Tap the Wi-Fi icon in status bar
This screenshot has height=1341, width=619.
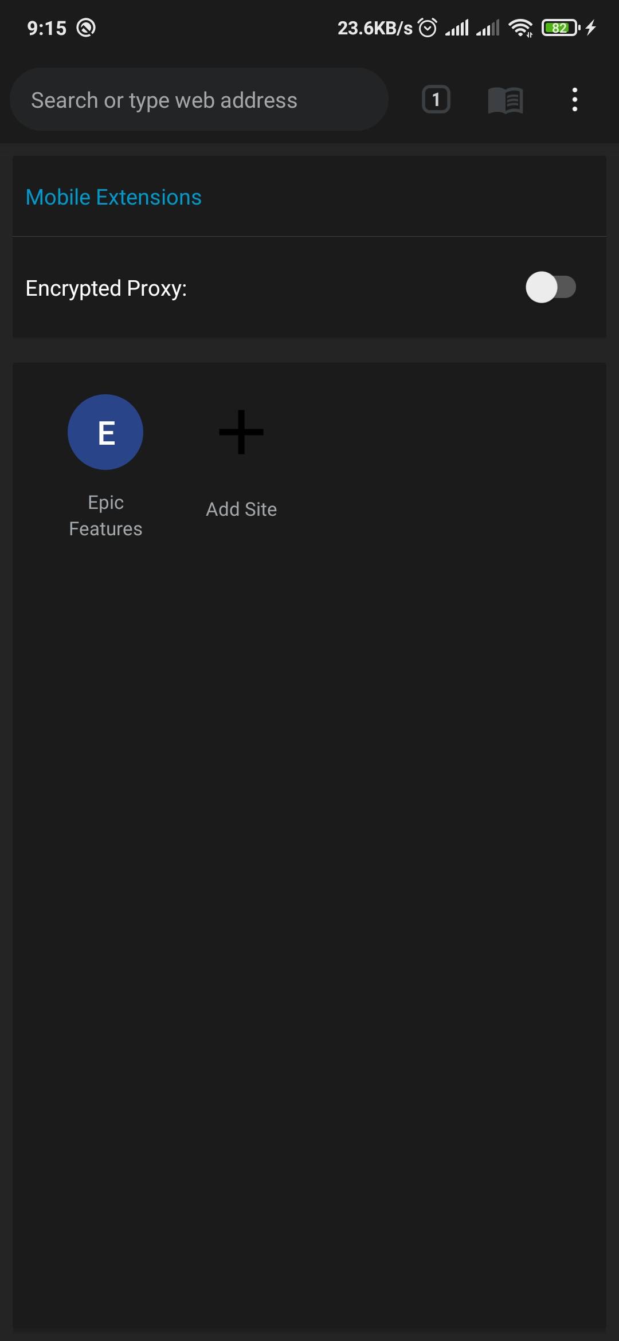click(522, 27)
